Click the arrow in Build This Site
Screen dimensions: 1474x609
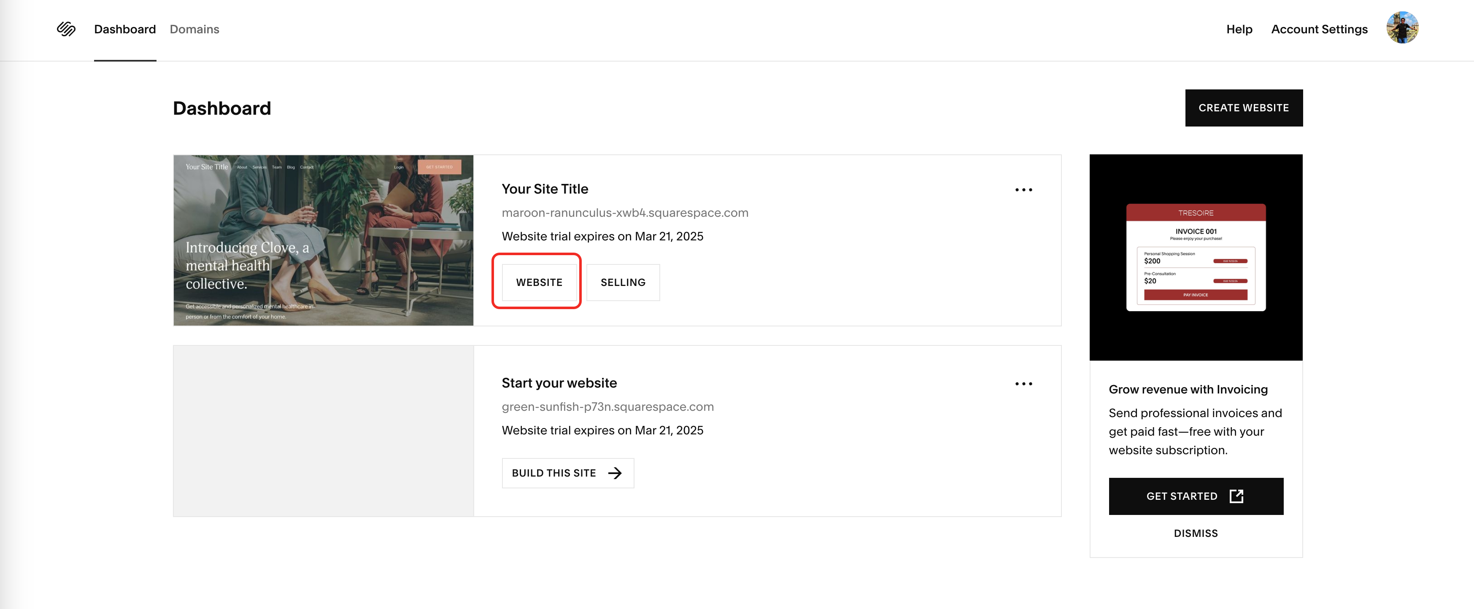pyautogui.click(x=615, y=473)
